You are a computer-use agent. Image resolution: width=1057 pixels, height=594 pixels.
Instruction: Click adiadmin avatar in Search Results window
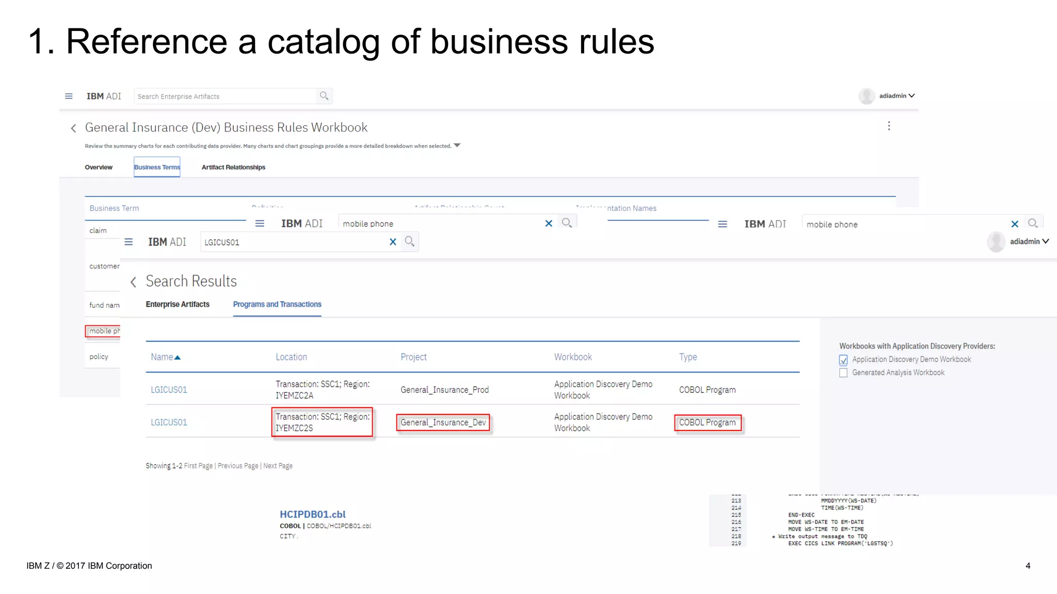click(996, 242)
